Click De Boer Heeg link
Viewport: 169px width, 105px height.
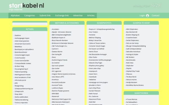19,66
